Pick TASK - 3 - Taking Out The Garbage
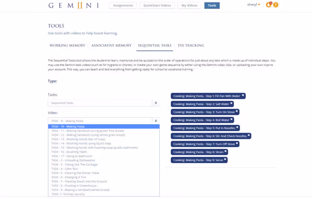 pyautogui.click(x=74, y=165)
